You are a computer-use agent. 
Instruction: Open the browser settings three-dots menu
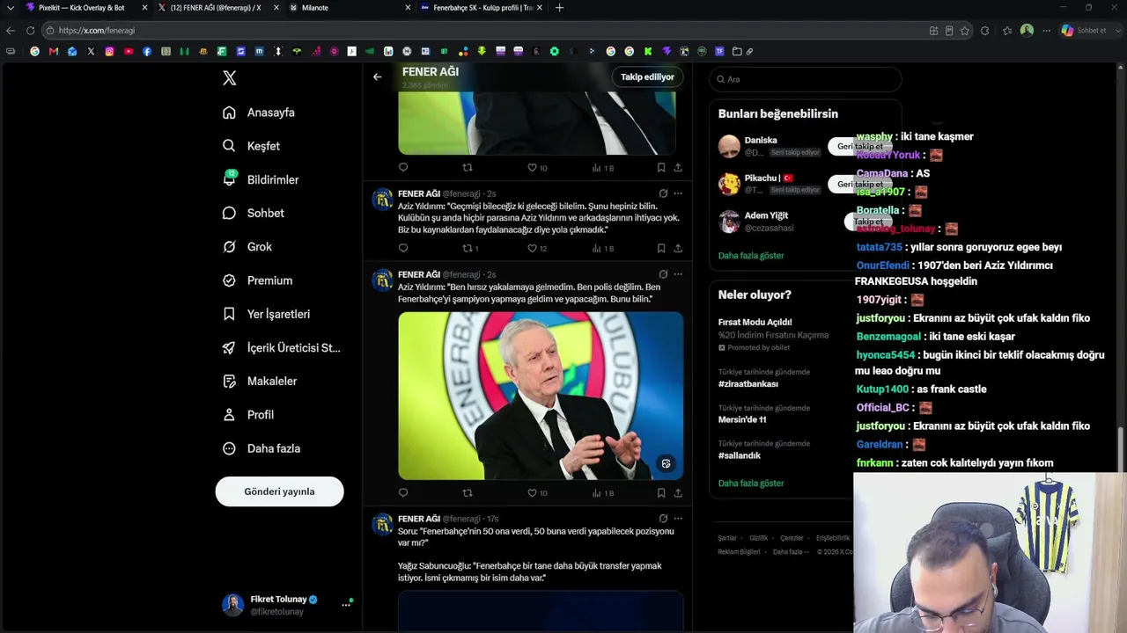coord(1046,31)
